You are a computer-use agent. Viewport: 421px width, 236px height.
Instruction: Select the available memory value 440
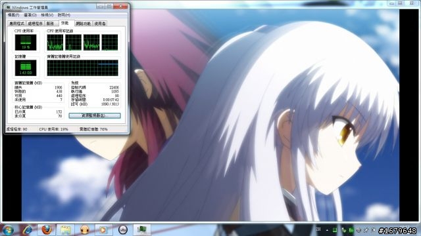(x=59, y=96)
